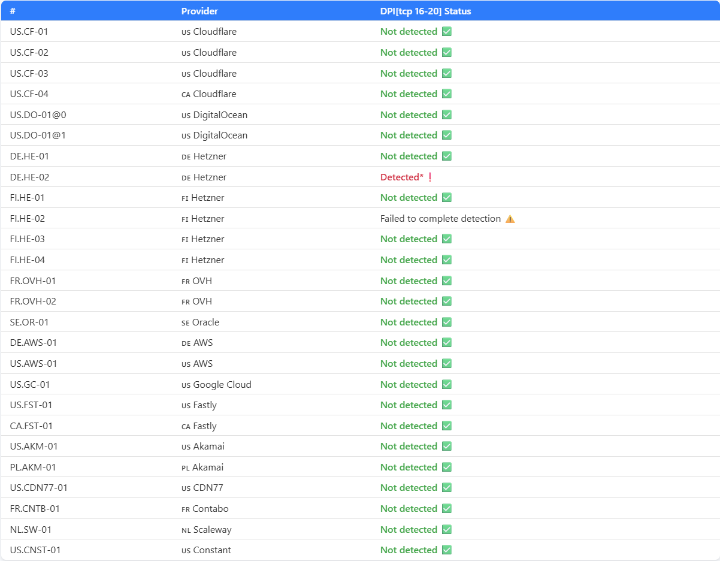The width and height of the screenshot is (720, 561).
Task: Click 'DE Hetzner' provider in DE.HE-01 row
Action: [x=204, y=156]
